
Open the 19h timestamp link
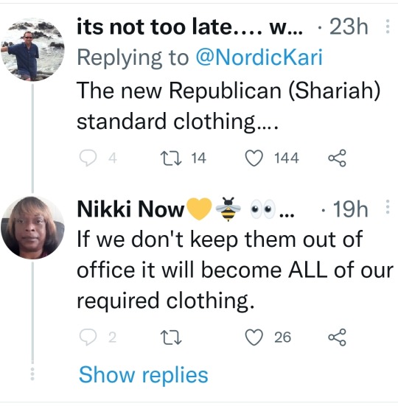[350, 209]
